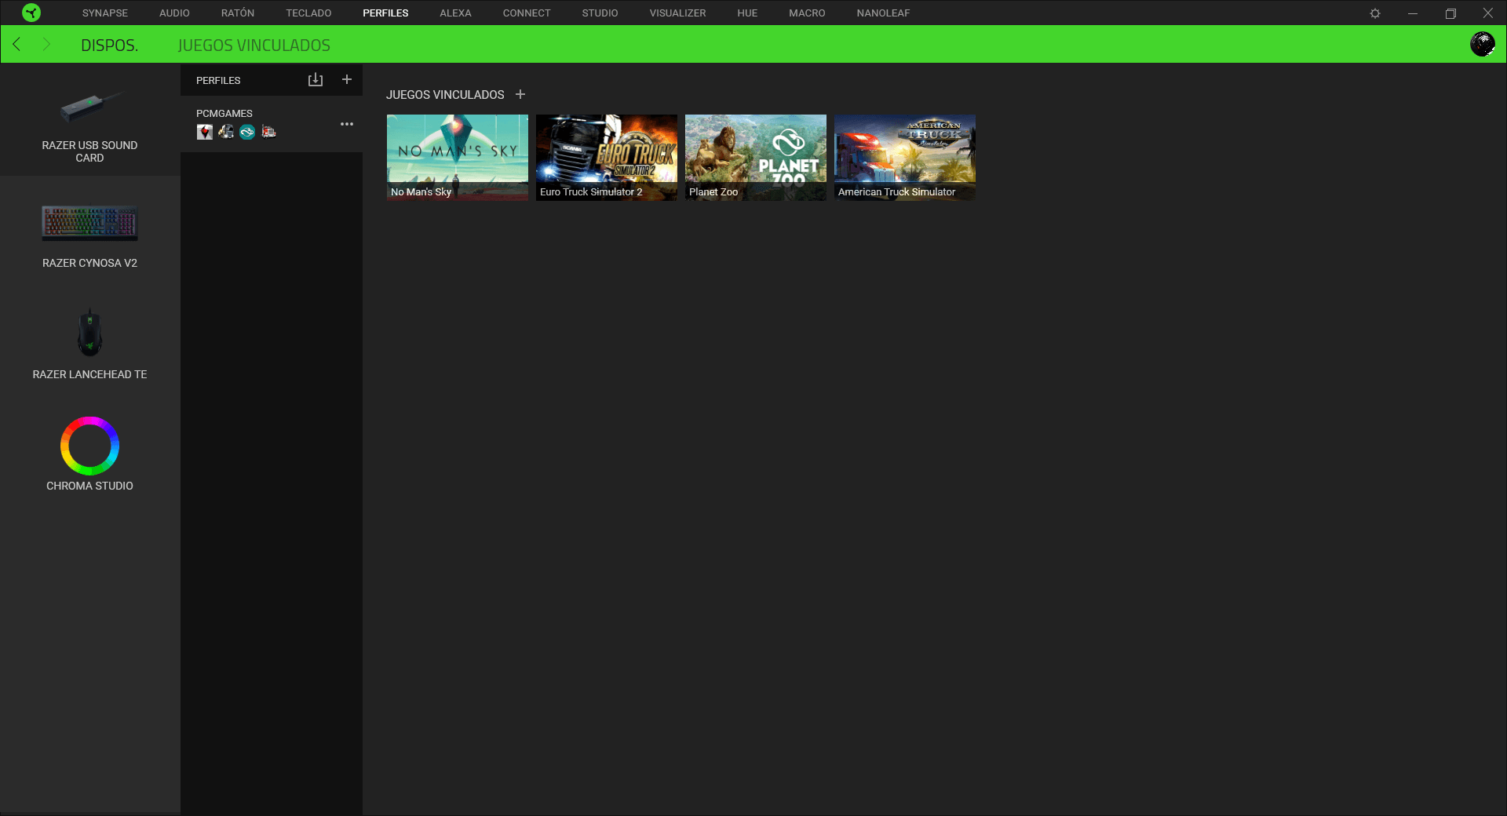The height and width of the screenshot is (816, 1507).
Task: Open the Nanoleaf tab
Action: [x=883, y=13]
